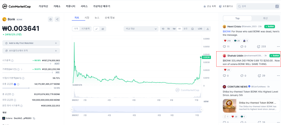The width and height of the screenshot is (281, 125).
Task: Copy the Solana contract address
Action: coord(34,118)
